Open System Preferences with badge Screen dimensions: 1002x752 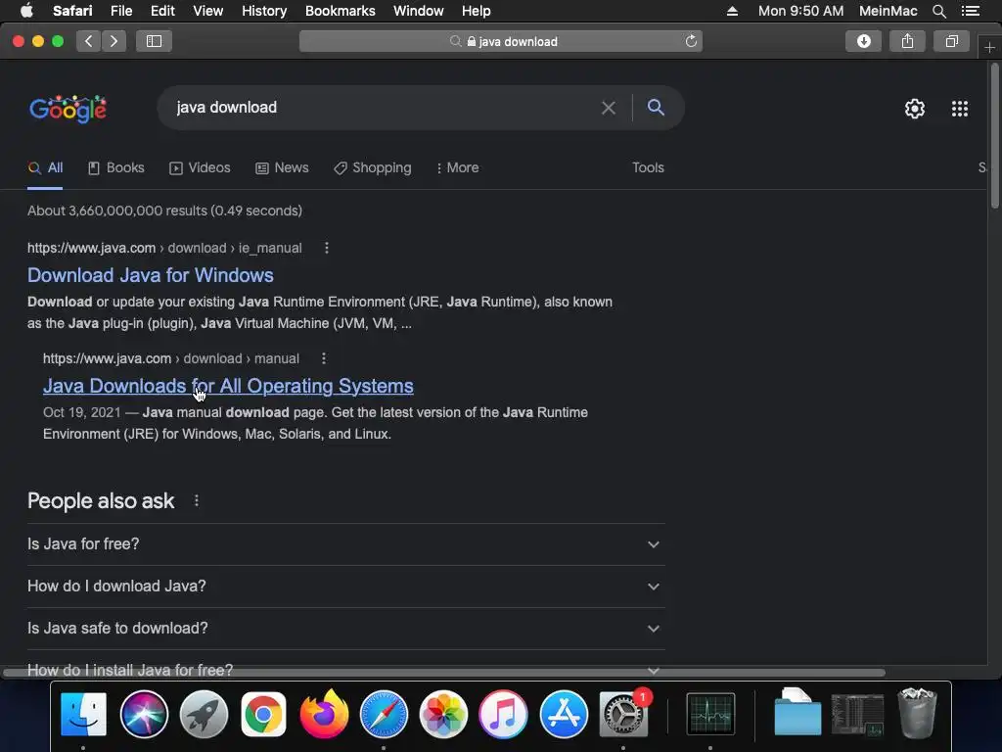623,714
